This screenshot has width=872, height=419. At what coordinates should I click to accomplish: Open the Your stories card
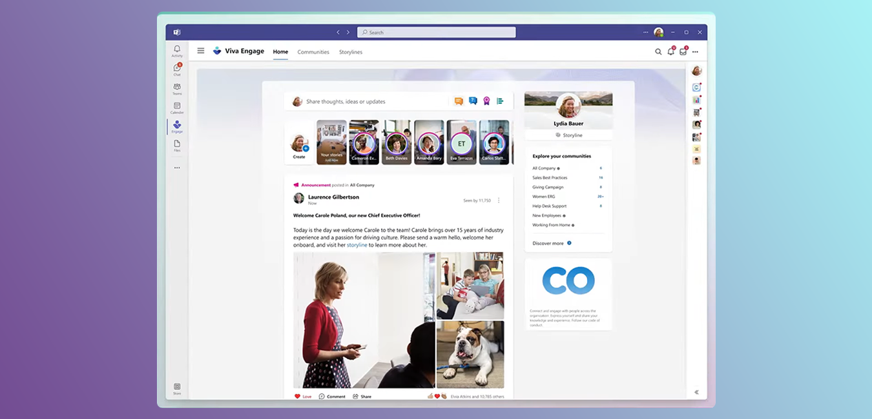tap(331, 142)
